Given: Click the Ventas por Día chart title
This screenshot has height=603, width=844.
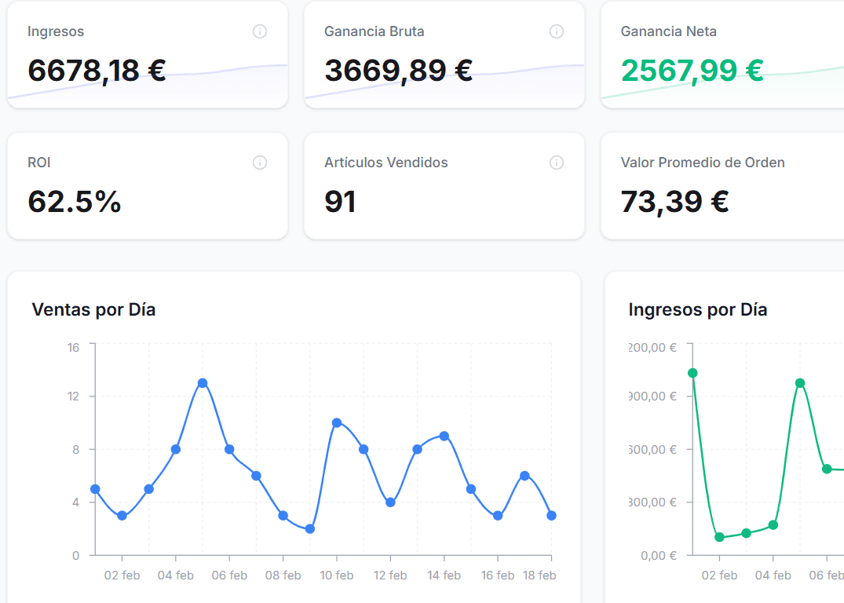Looking at the screenshot, I should pos(93,309).
